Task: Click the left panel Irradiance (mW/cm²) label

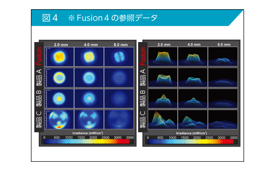Action: point(88,133)
